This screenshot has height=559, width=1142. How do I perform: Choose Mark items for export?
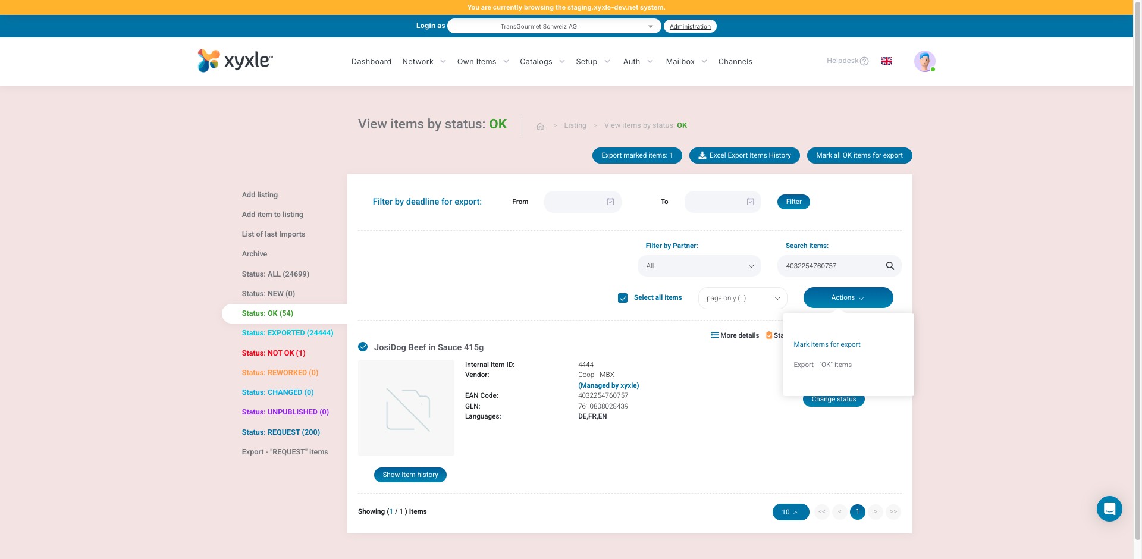827,344
